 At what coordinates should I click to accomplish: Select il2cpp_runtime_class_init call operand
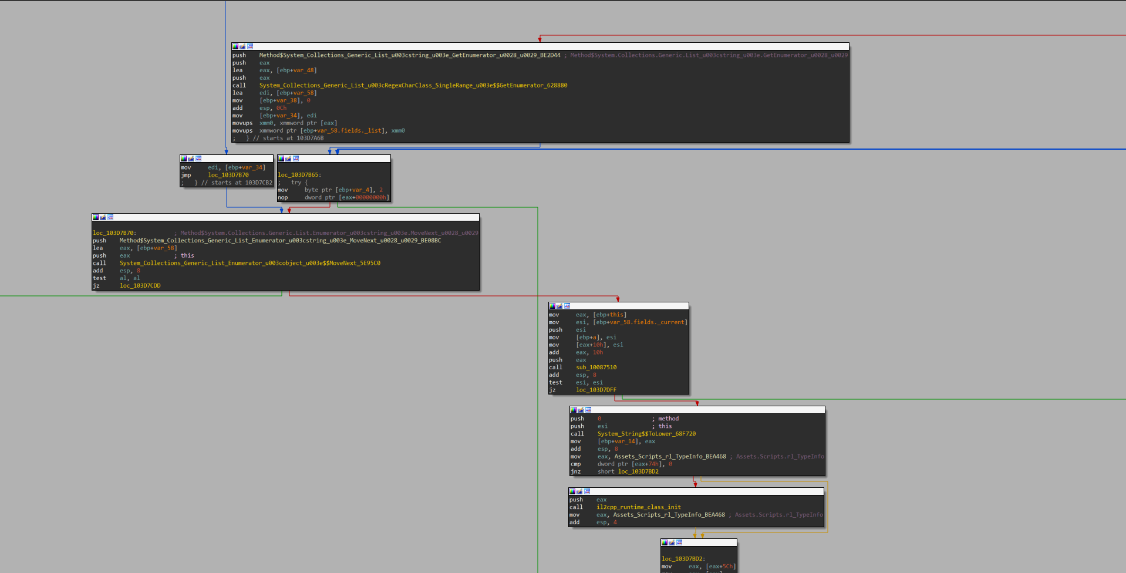(x=639, y=507)
